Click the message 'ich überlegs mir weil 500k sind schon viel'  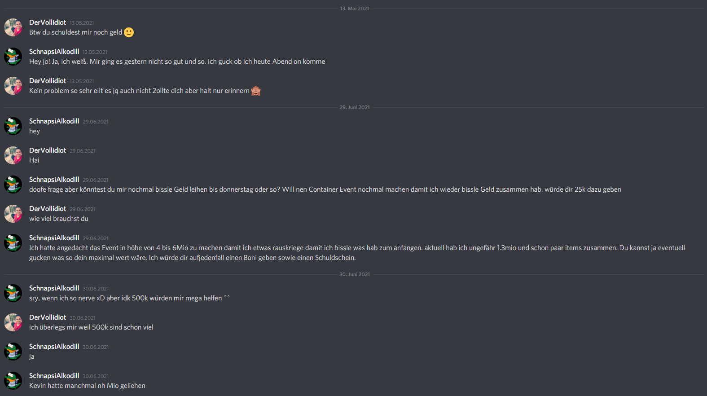91,327
